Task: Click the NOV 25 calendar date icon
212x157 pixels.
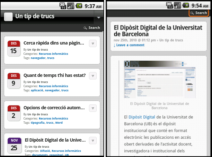Action: click(x=14, y=145)
